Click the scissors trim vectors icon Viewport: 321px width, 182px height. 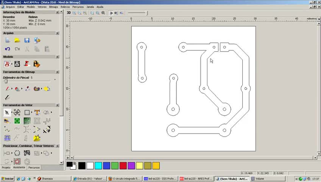tap(47, 130)
